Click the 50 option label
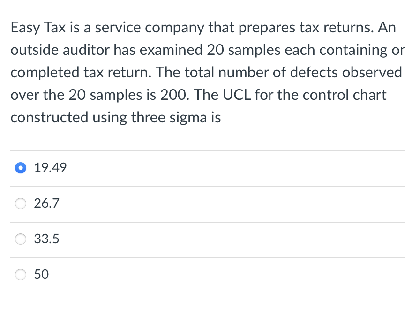The width and height of the screenshot is (405, 314). [42, 275]
